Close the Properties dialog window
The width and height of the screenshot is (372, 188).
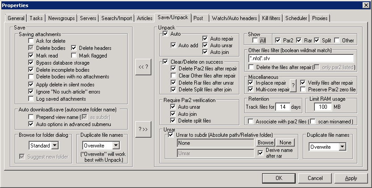(365, 5)
